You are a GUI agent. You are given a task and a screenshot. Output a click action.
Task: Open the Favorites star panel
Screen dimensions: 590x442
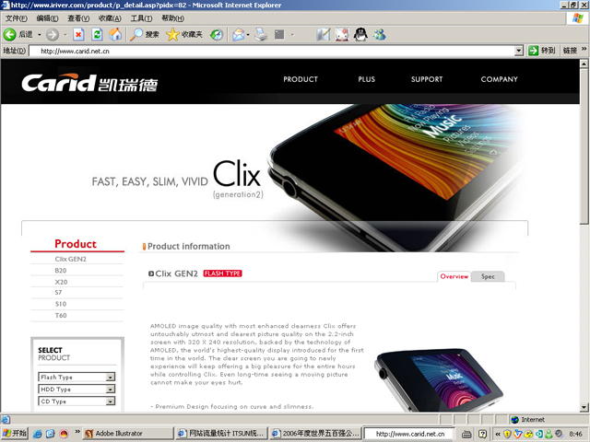pyautogui.click(x=172, y=34)
